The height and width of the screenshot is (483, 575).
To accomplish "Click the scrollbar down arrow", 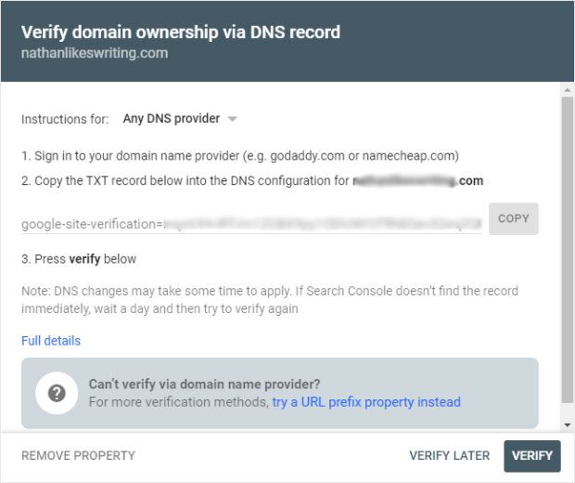I will pyautogui.click(x=568, y=423).
